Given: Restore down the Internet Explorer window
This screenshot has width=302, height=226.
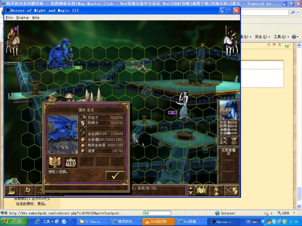Looking at the screenshot, I should tap(291, 3).
